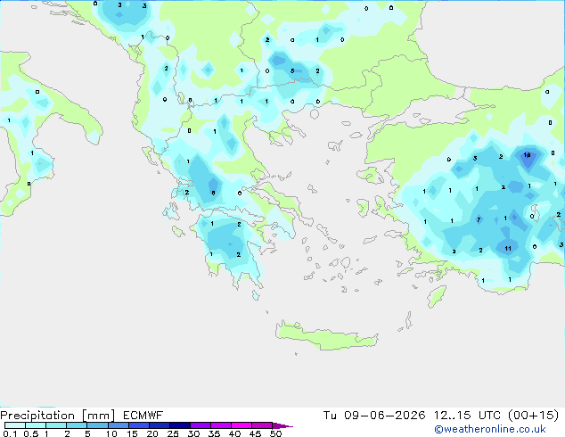Screen dimensions: 565x437
Task: Click the 0.1–0.5 mm legend color swatch
Action: pos(15,425)
